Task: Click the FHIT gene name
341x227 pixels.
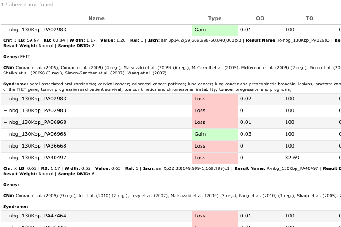Action: click(x=25, y=57)
